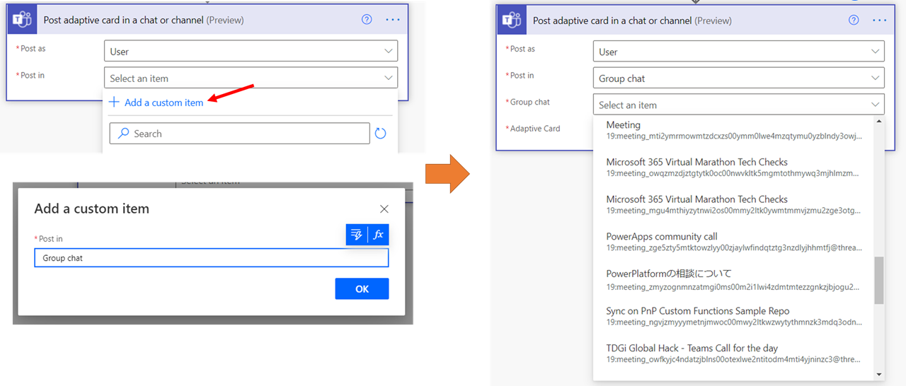906x386 pixels.
Task: Click the Post in text field in dialog
Action: (211, 258)
